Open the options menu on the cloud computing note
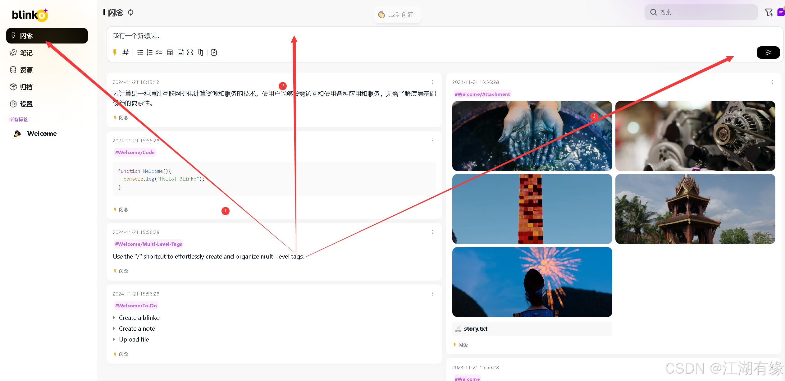 pos(433,82)
